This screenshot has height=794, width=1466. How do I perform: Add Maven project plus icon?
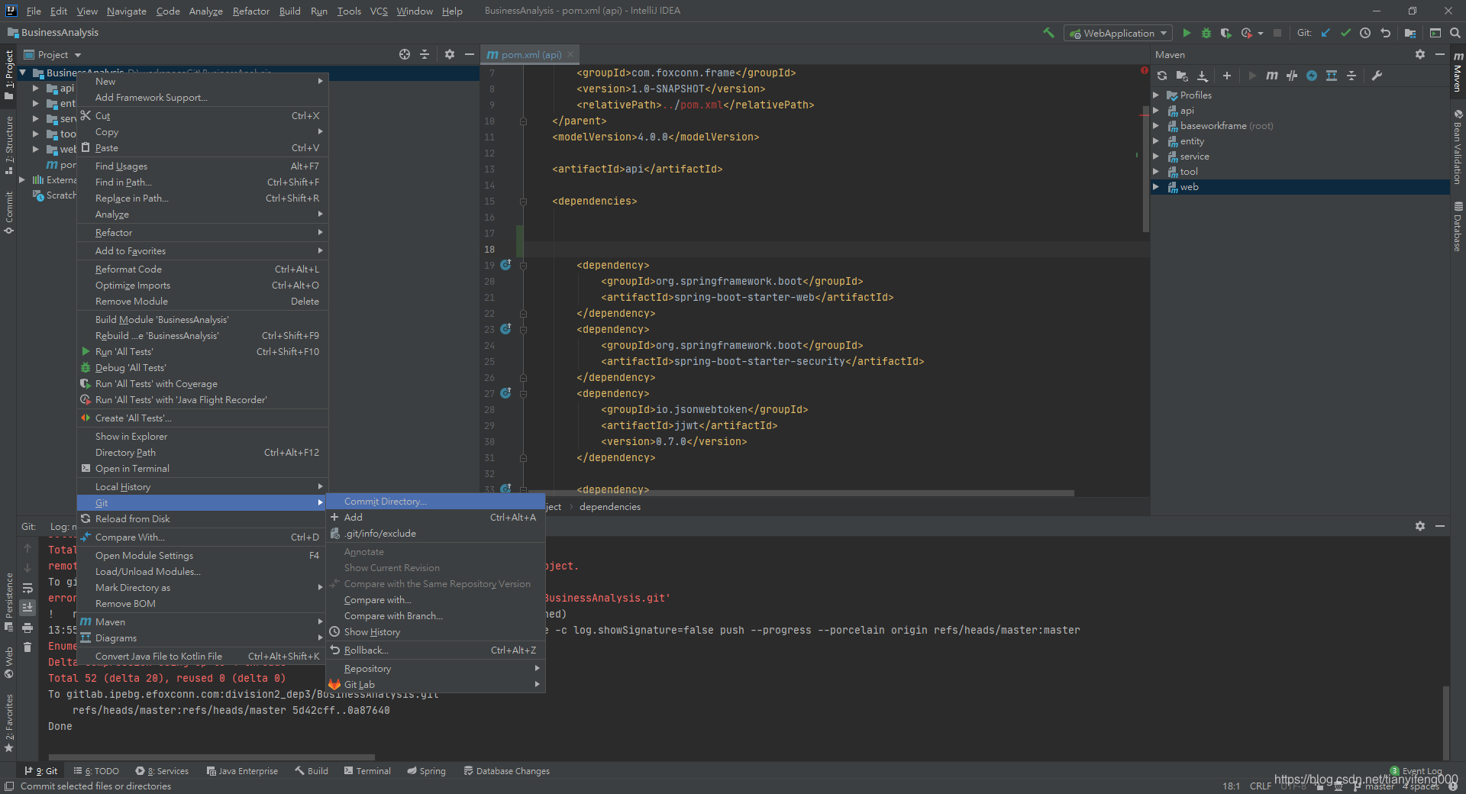pyautogui.click(x=1227, y=76)
